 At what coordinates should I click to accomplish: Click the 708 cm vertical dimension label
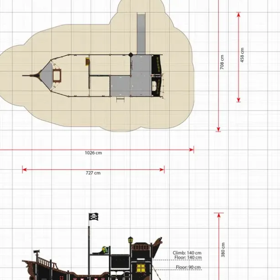pos(222,62)
